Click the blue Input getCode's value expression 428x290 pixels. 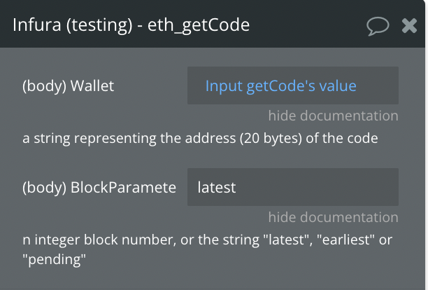click(280, 86)
